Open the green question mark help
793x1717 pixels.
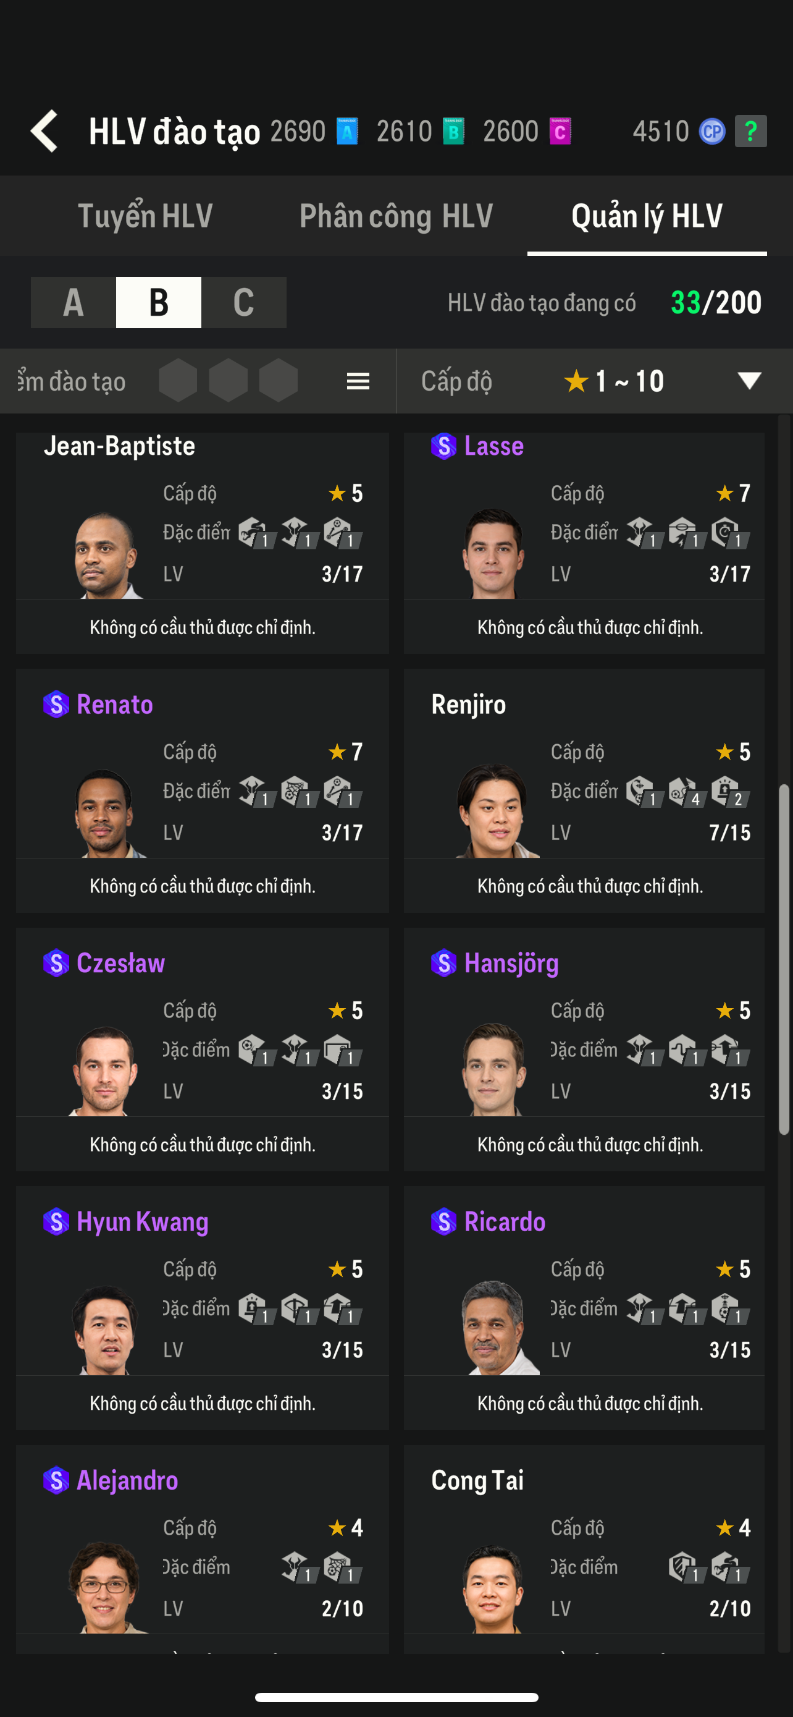pos(750,131)
